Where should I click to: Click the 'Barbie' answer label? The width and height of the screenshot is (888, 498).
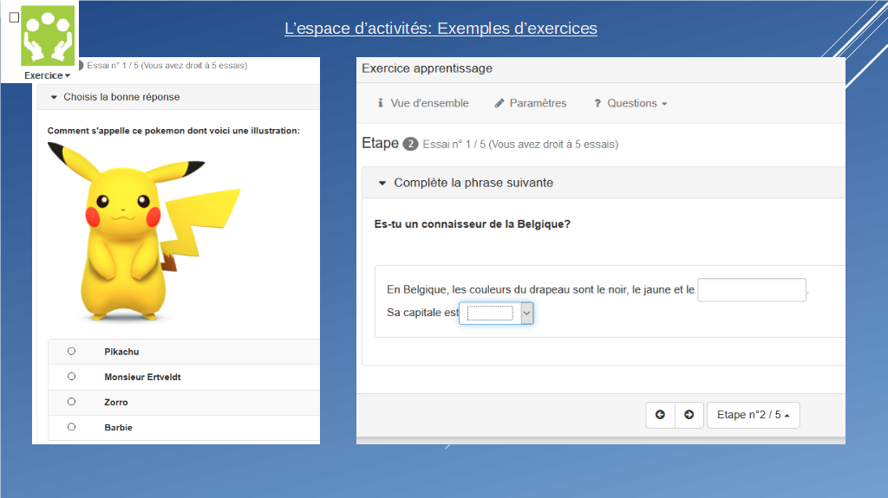pos(118,427)
